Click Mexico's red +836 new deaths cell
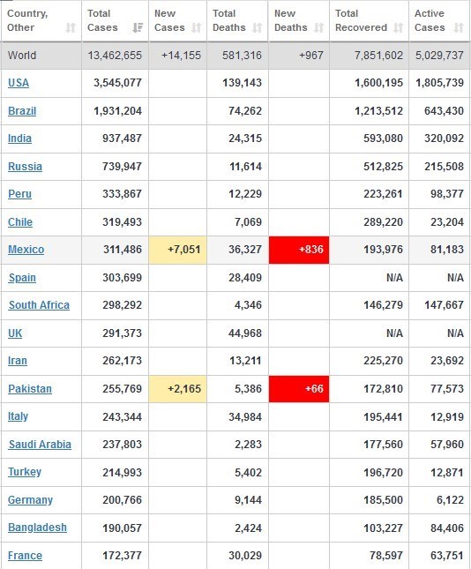 point(299,250)
